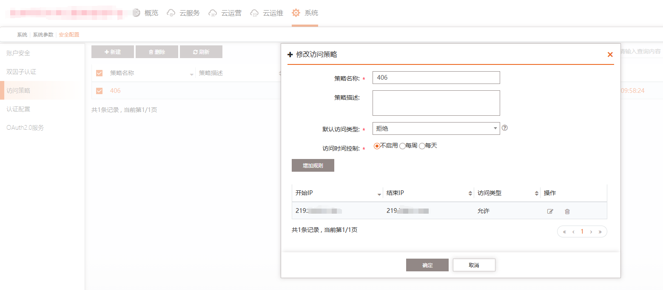The height and width of the screenshot is (290, 663).
Task: Sort rules by 结束IP column
Action: pos(470,193)
